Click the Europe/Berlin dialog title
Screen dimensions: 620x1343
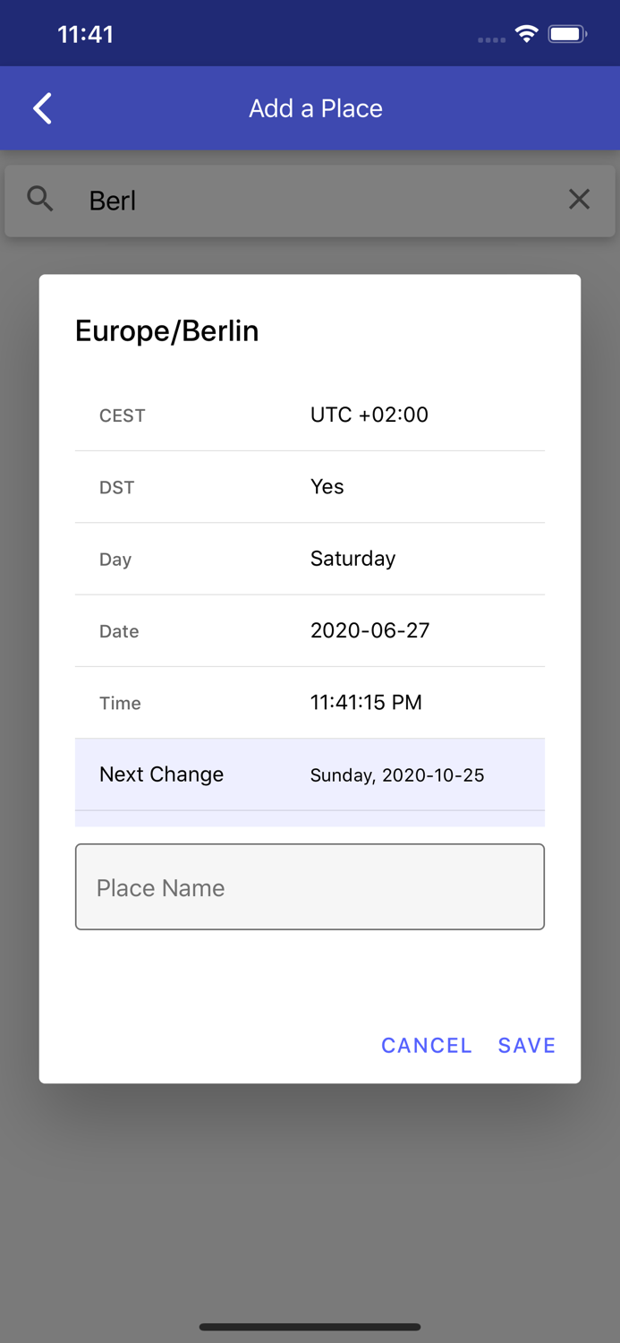(x=167, y=331)
